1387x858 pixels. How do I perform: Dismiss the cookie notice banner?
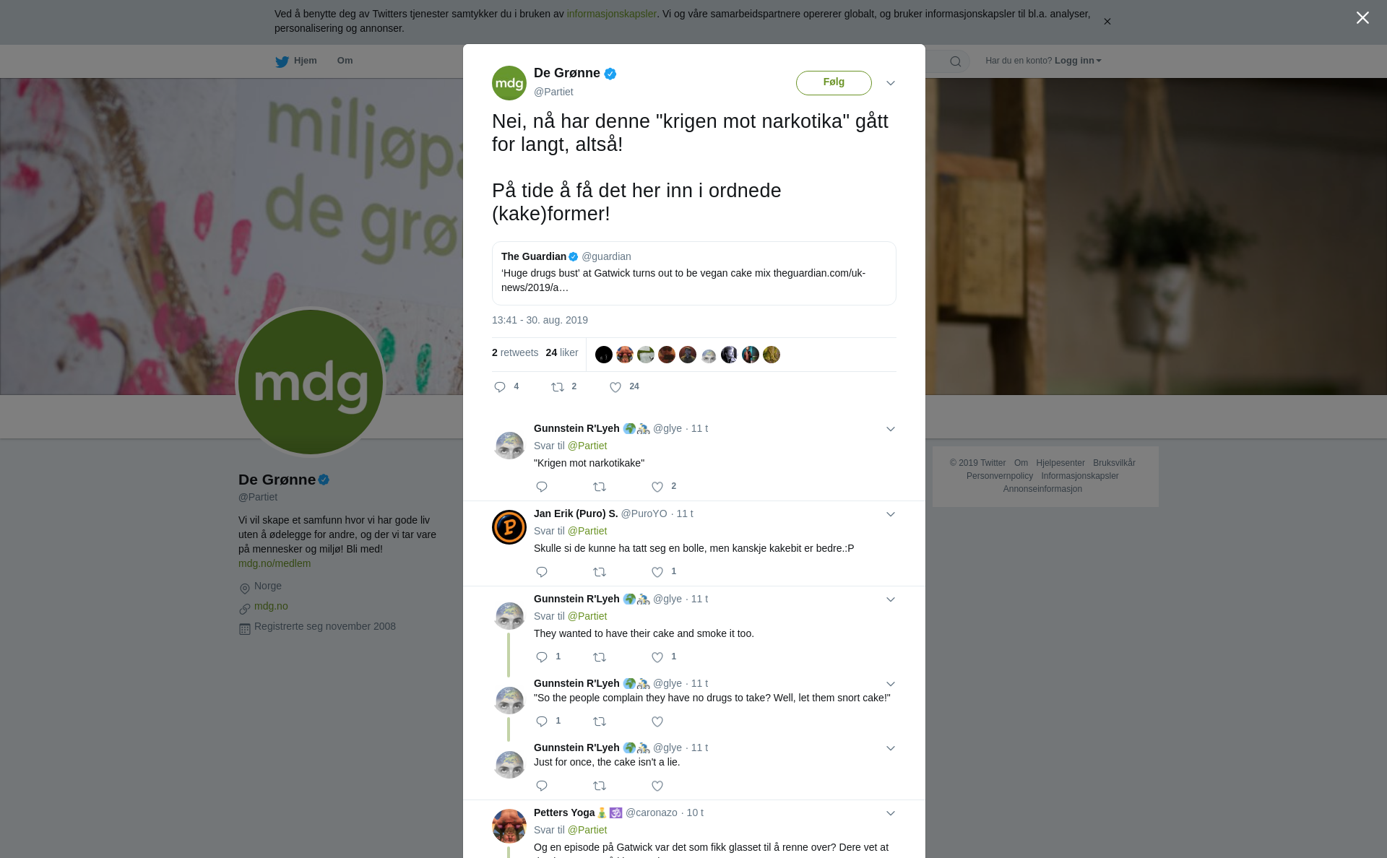(1107, 22)
